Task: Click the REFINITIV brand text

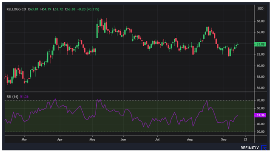Action: [x=250, y=148]
